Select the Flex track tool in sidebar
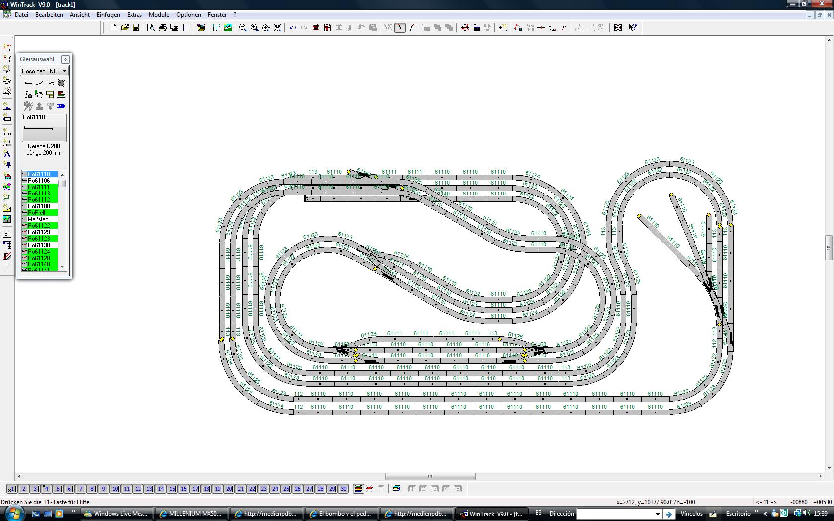Screen dimensions: 834x521 click(x=7, y=48)
